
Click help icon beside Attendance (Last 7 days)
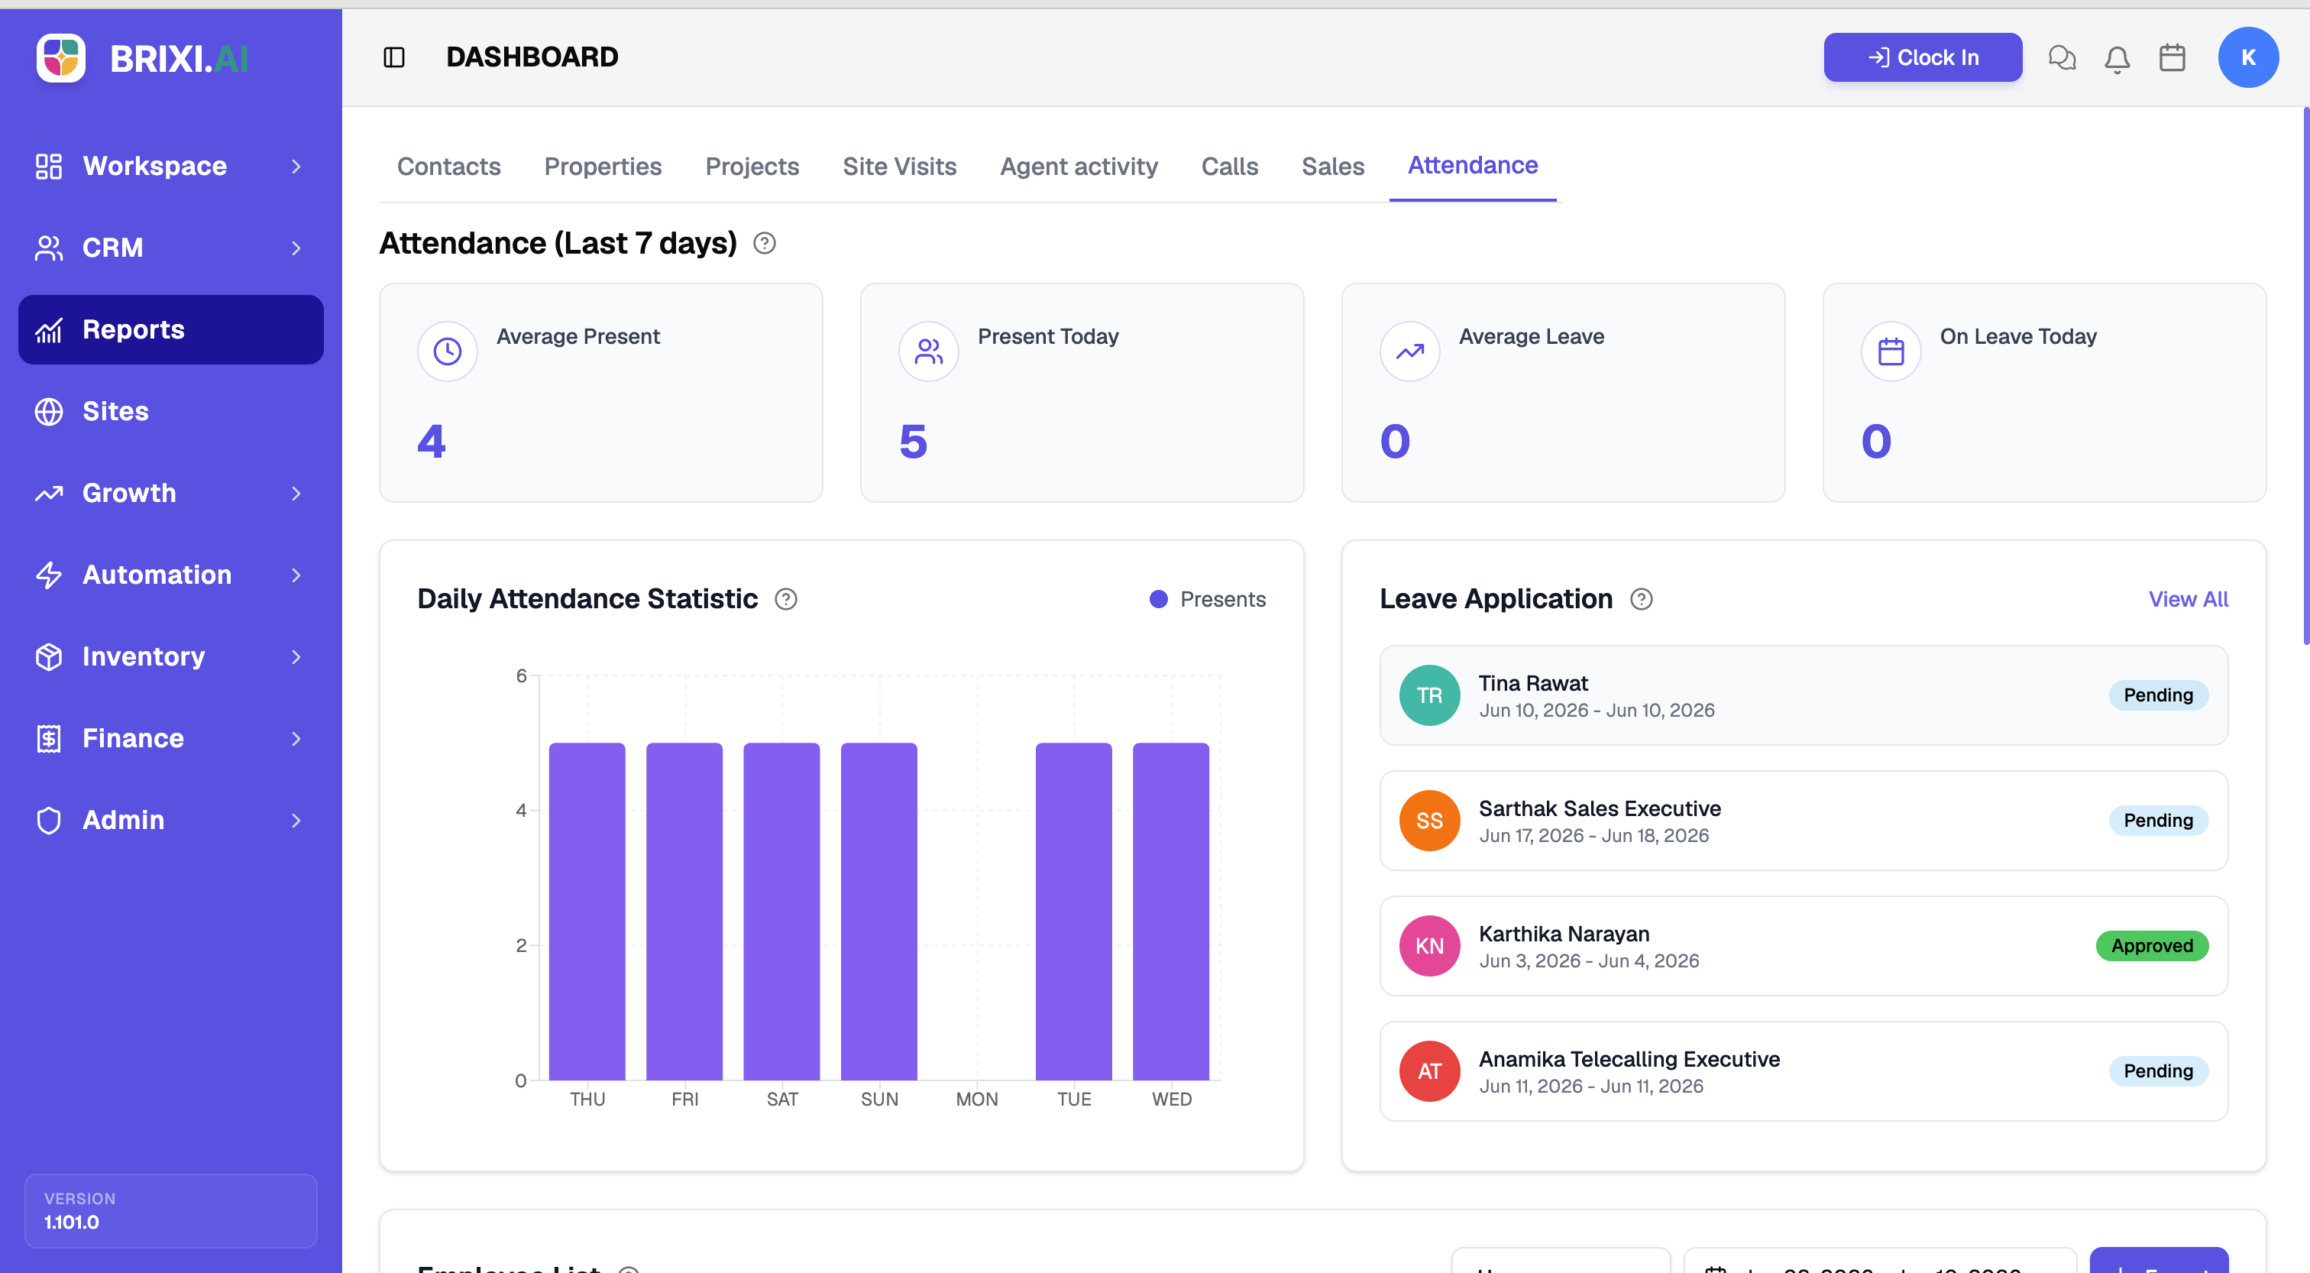pyautogui.click(x=764, y=243)
